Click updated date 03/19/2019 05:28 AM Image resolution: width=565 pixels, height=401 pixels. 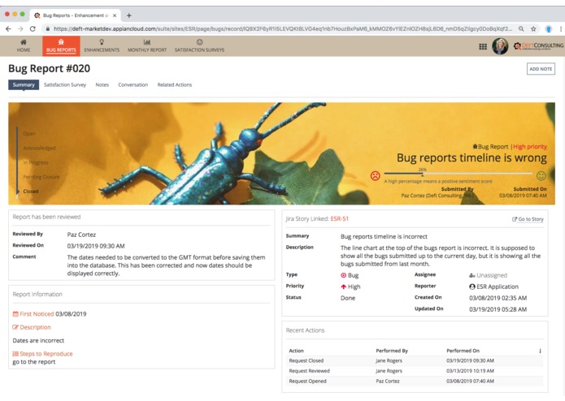(498, 309)
